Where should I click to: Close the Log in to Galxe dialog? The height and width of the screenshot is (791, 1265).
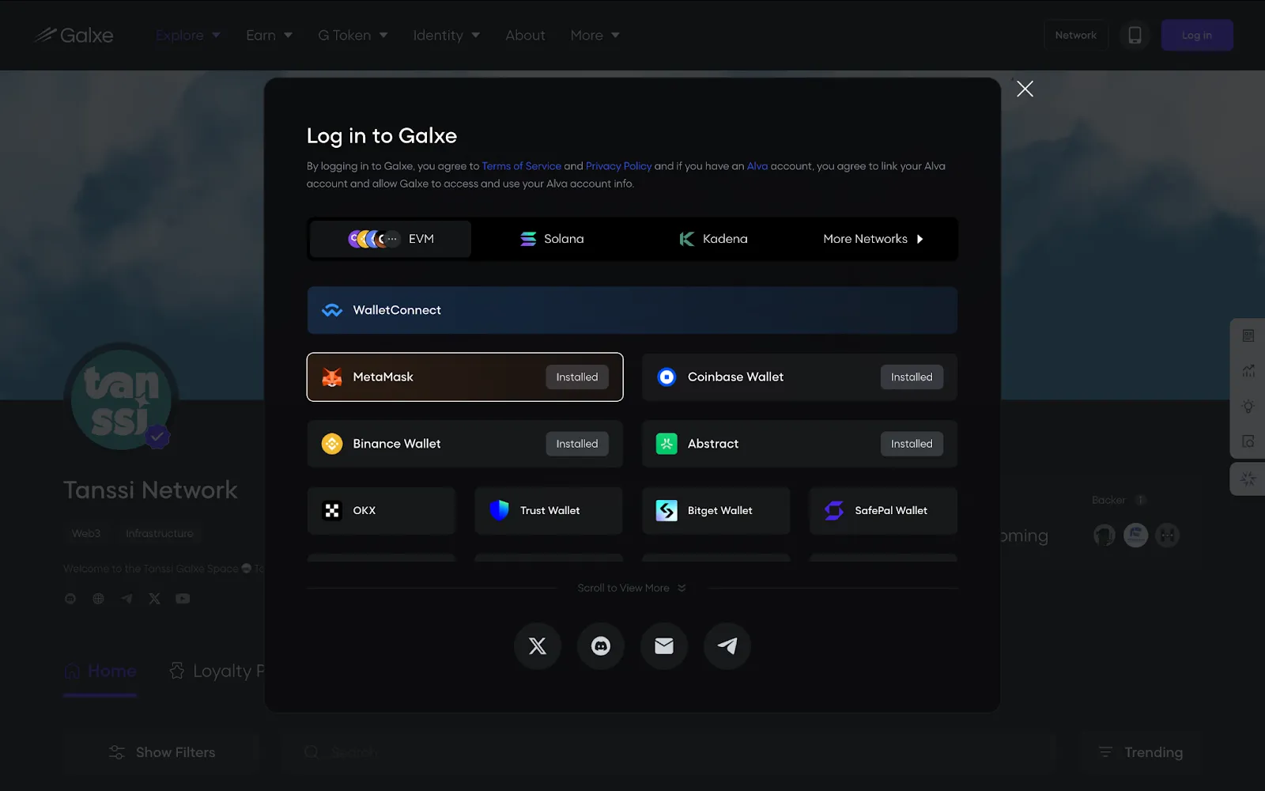1025,89
